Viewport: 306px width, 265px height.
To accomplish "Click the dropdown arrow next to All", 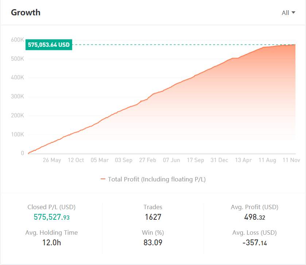I will [293, 13].
